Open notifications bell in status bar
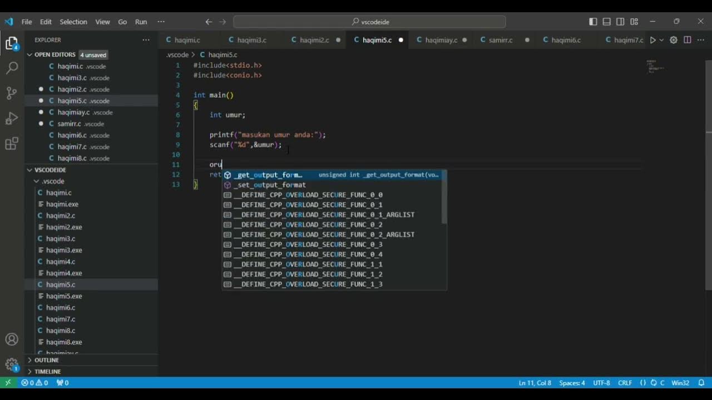The width and height of the screenshot is (712, 400). coord(701,383)
